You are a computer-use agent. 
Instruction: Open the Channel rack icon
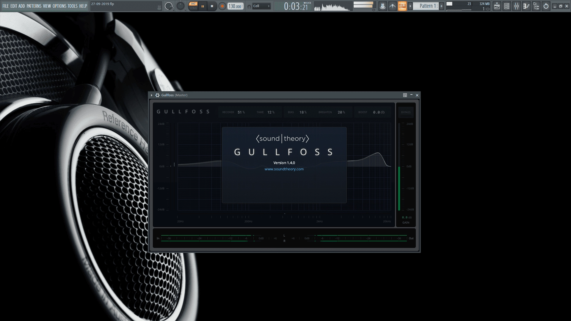(507, 6)
